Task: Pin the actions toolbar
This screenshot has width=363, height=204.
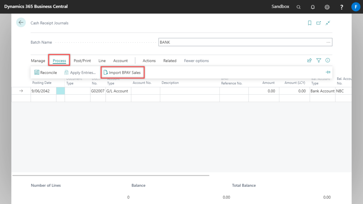Action: point(328,72)
